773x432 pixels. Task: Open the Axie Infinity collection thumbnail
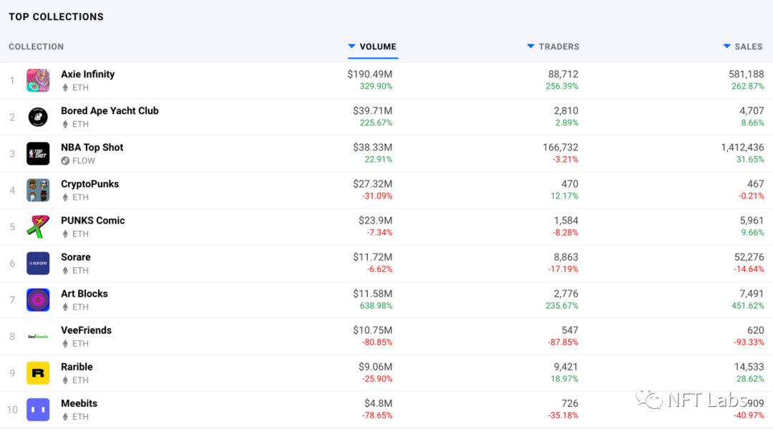38,80
